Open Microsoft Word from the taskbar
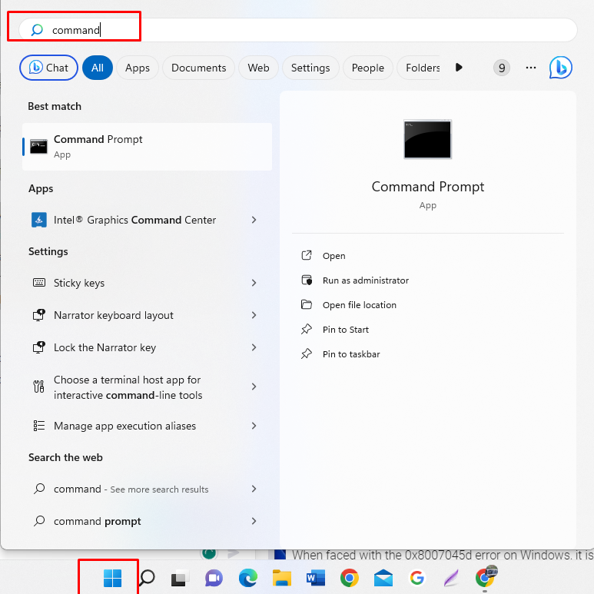Image resolution: width=594 pixels, height=594 pixels. click(x=316, y=578)
